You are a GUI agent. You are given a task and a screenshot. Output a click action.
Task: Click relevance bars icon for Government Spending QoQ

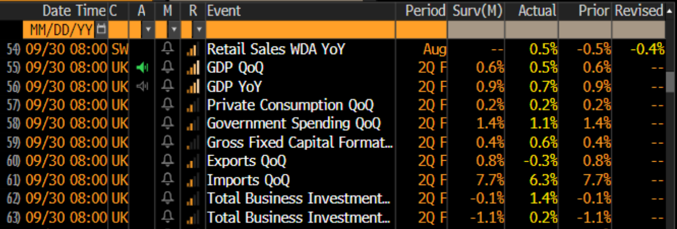point(192,124)
